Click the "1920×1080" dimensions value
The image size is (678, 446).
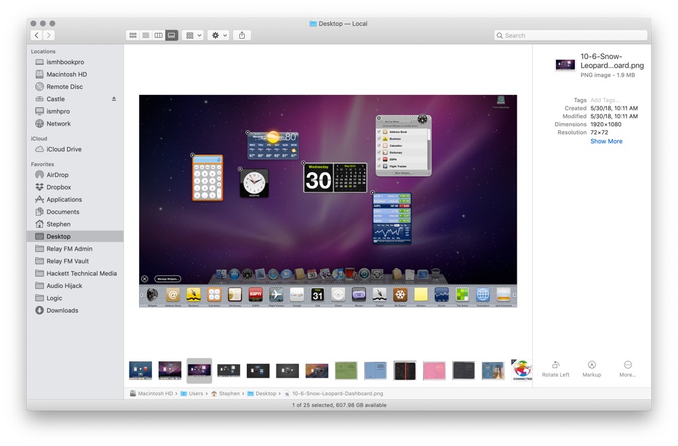[605, 125]
